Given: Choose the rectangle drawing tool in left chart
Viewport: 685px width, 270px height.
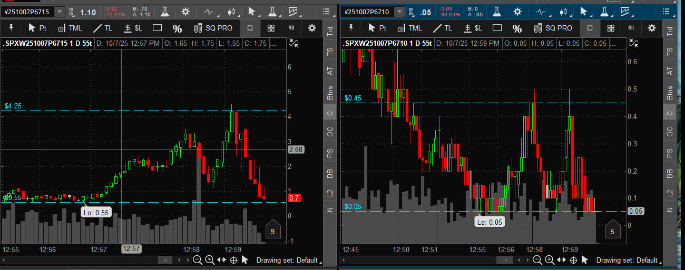Looking at the screenshot, I should [x=157, y=28].
